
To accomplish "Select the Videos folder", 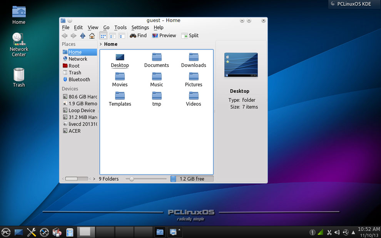I will click(194, 99).
